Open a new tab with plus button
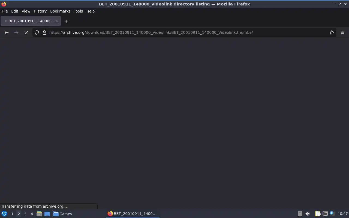 point(67,21)
